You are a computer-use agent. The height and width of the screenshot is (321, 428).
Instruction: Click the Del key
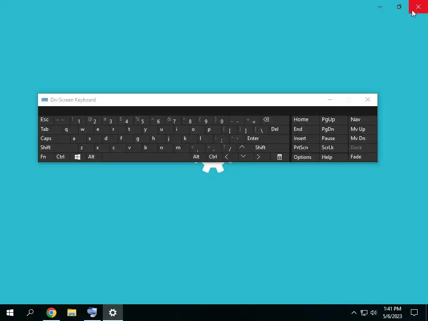point(279,129)
